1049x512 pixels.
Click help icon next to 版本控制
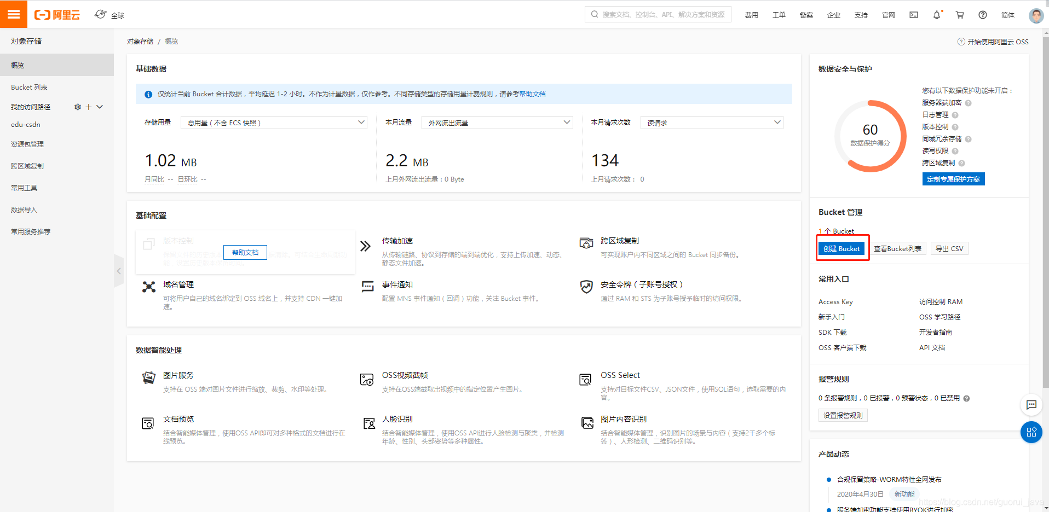coord(955,127)
